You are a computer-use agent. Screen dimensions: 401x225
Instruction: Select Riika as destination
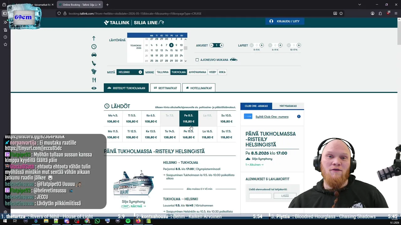(222, 72)
